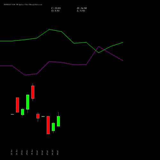
Task: Click the tall green candle for 29 Jun
Action: point(28,102)
